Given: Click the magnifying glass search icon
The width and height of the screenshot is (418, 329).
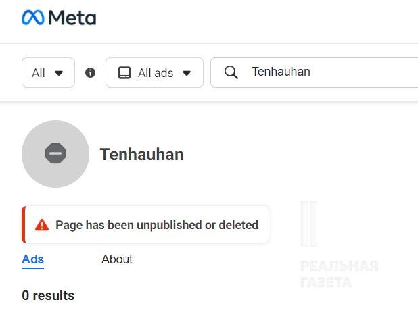Looking at the screenshot, I should (231, 72).
